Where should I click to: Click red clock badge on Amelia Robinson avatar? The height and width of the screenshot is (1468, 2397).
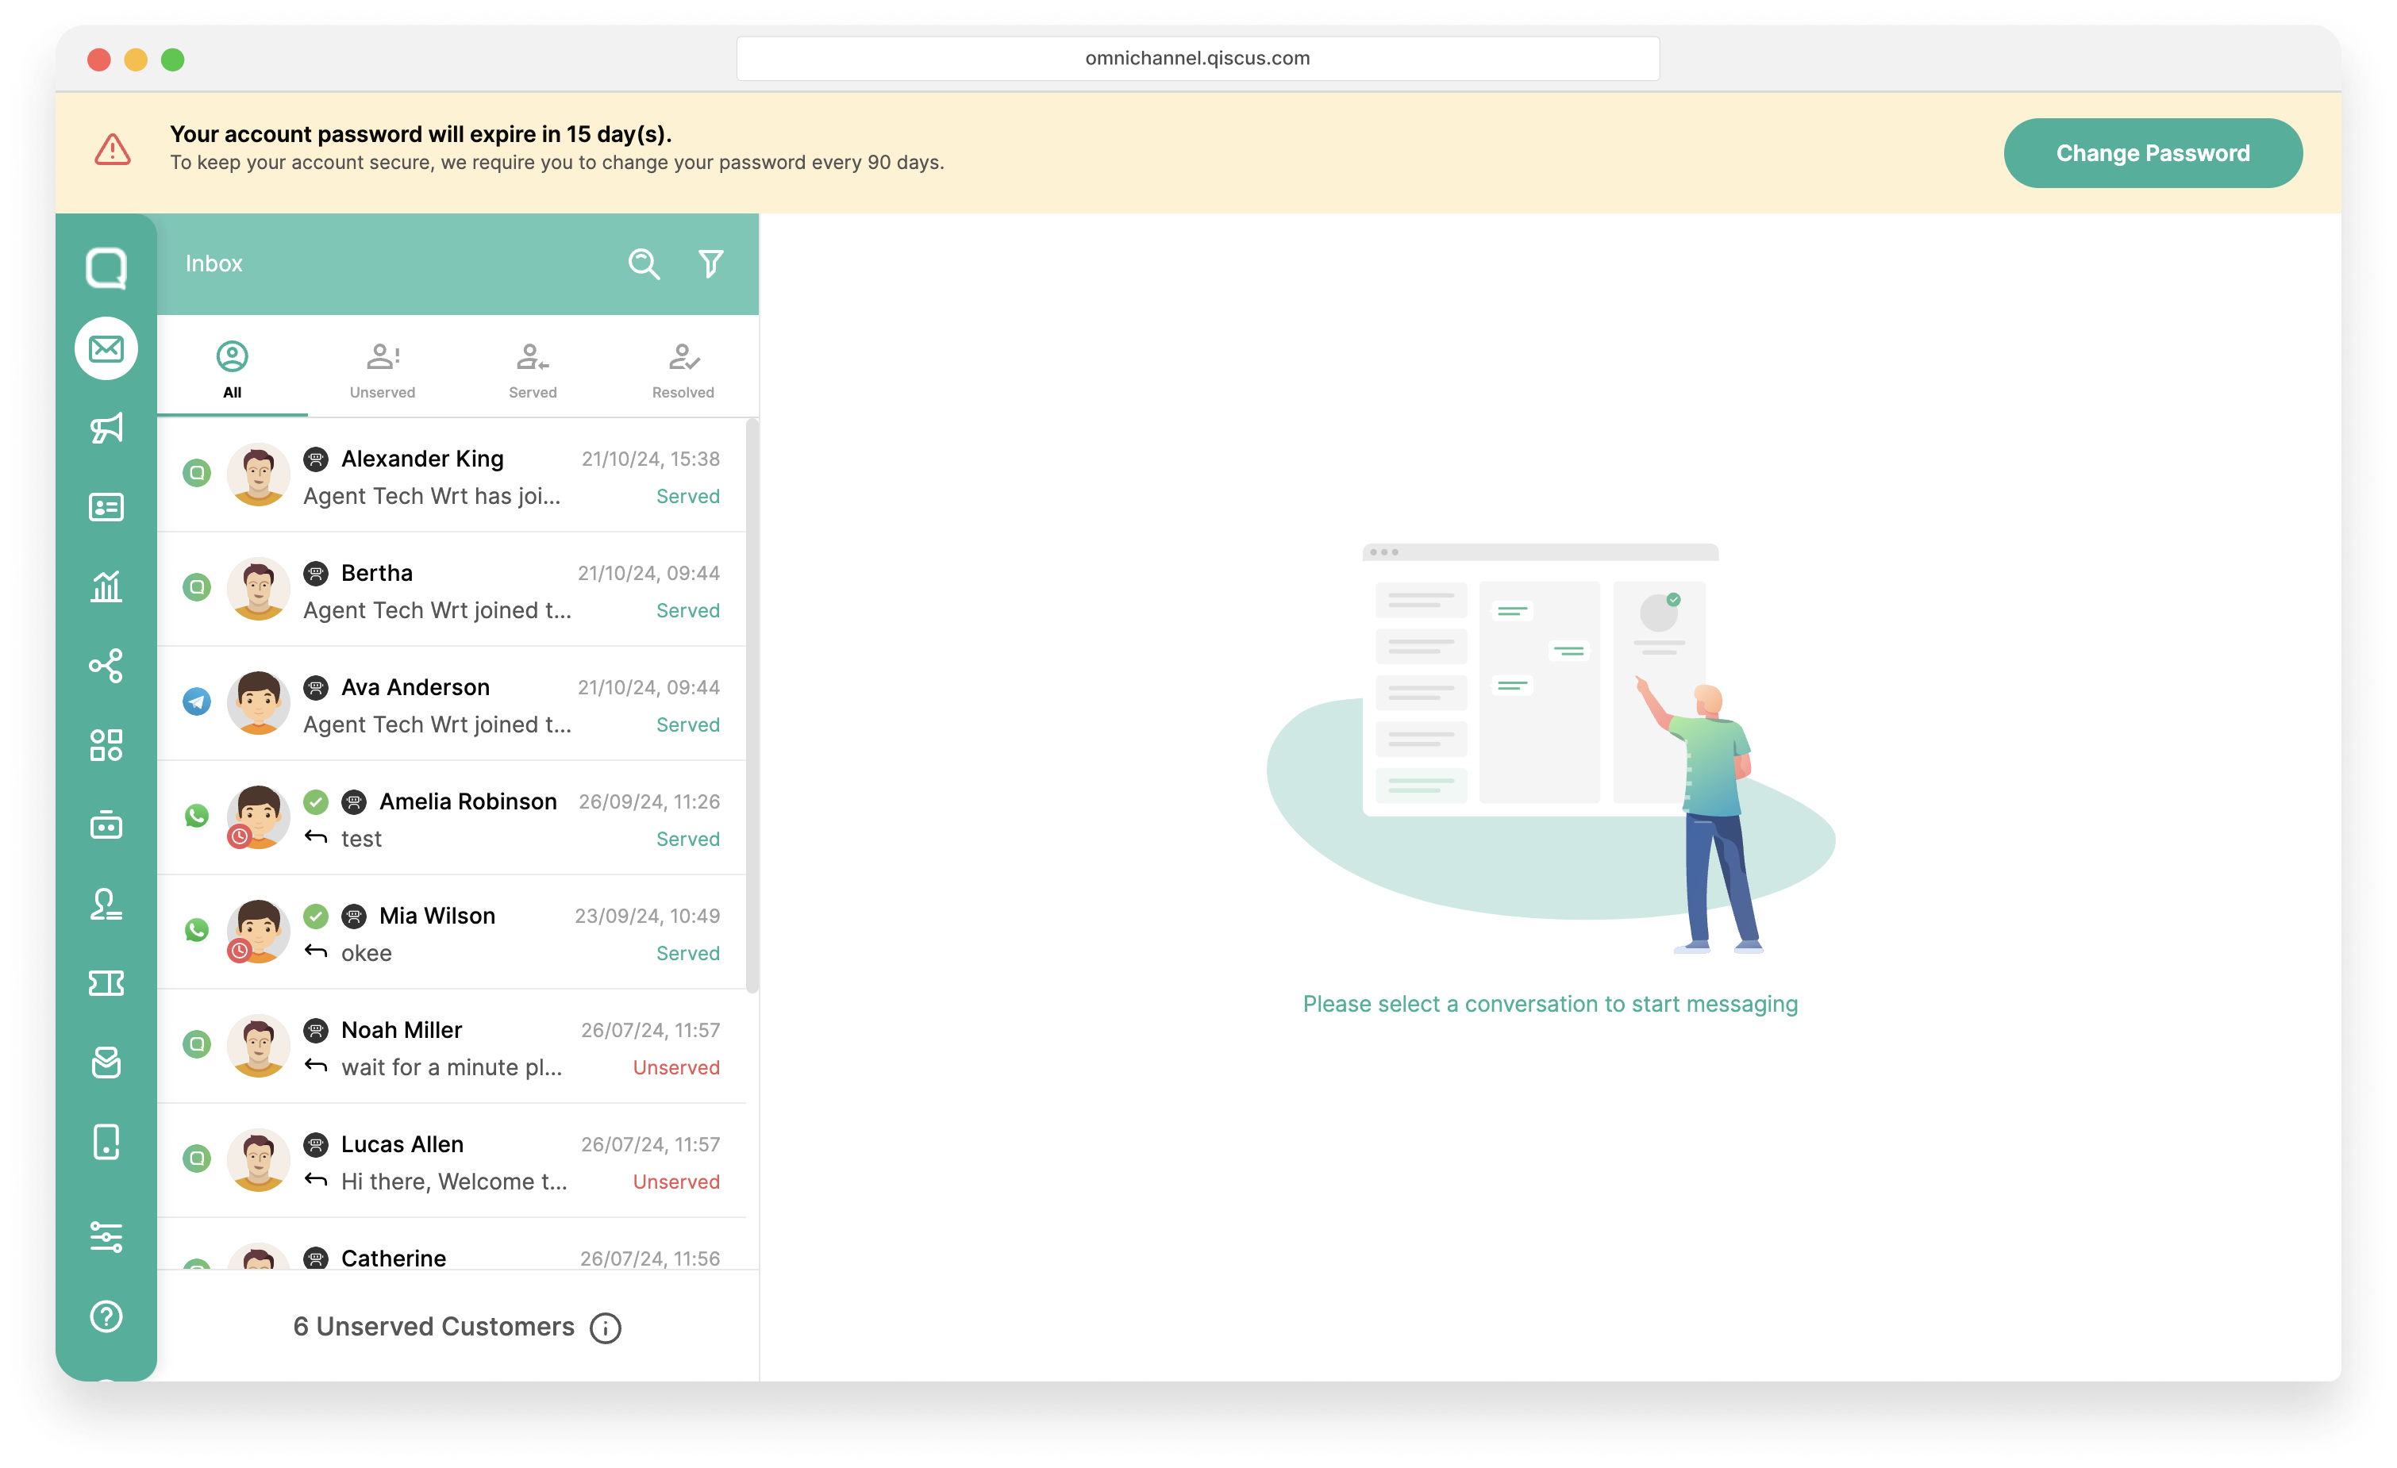point(240,836)
